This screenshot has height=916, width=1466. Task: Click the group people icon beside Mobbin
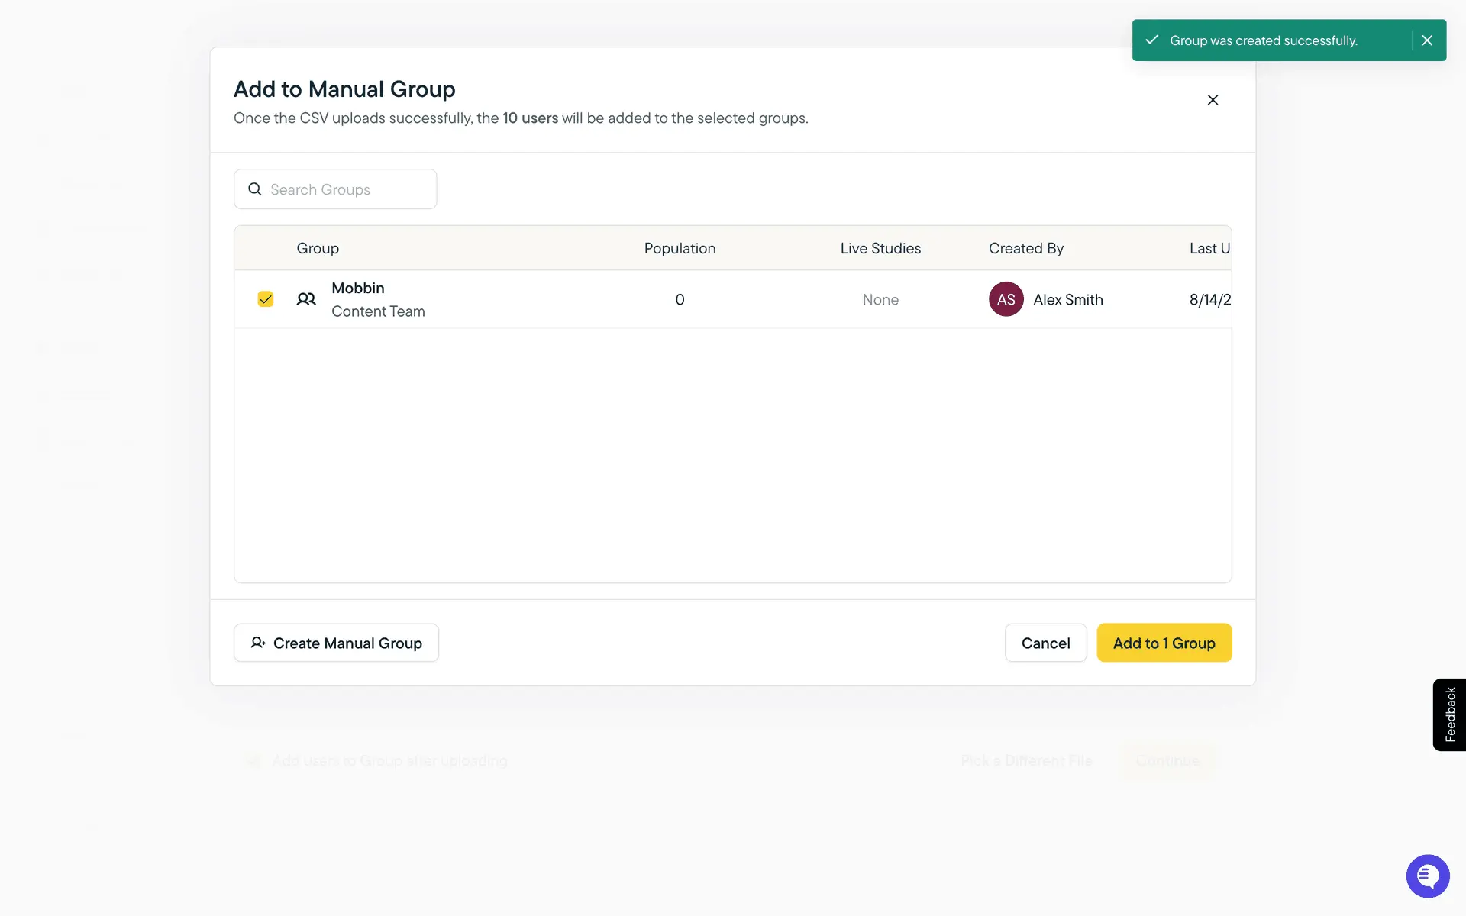click(x=306, y=299)
